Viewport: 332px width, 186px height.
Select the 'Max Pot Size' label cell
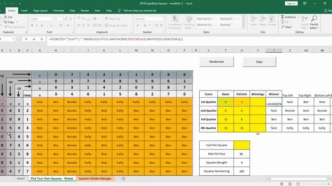click(216, 154)
